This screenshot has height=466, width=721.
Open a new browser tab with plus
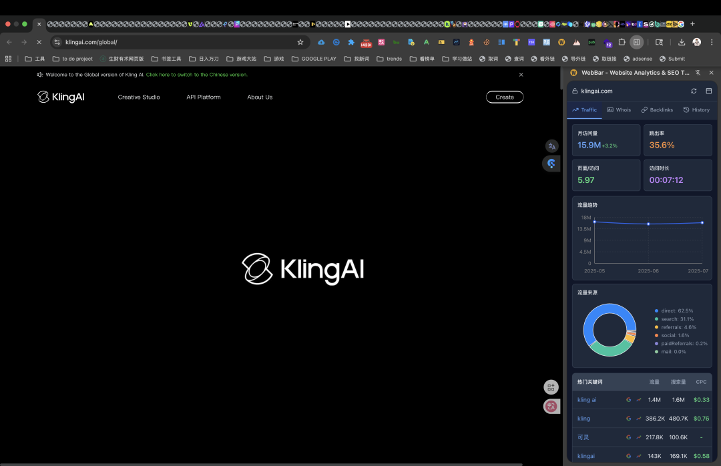(x=692, y=24)
